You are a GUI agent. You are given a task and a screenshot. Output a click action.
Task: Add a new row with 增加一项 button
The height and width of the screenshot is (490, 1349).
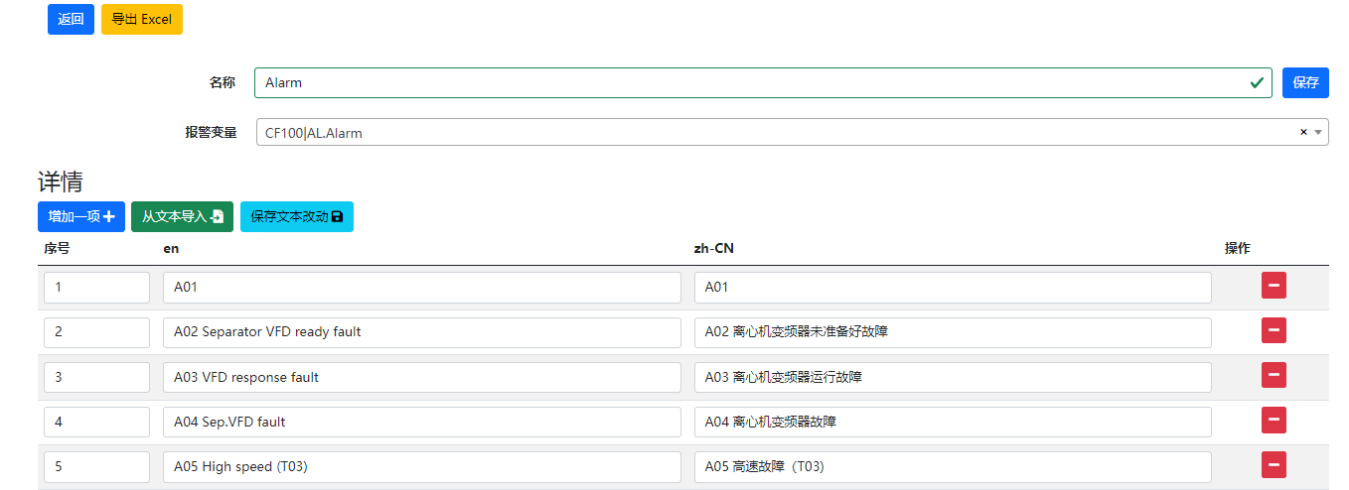point(81,217)
